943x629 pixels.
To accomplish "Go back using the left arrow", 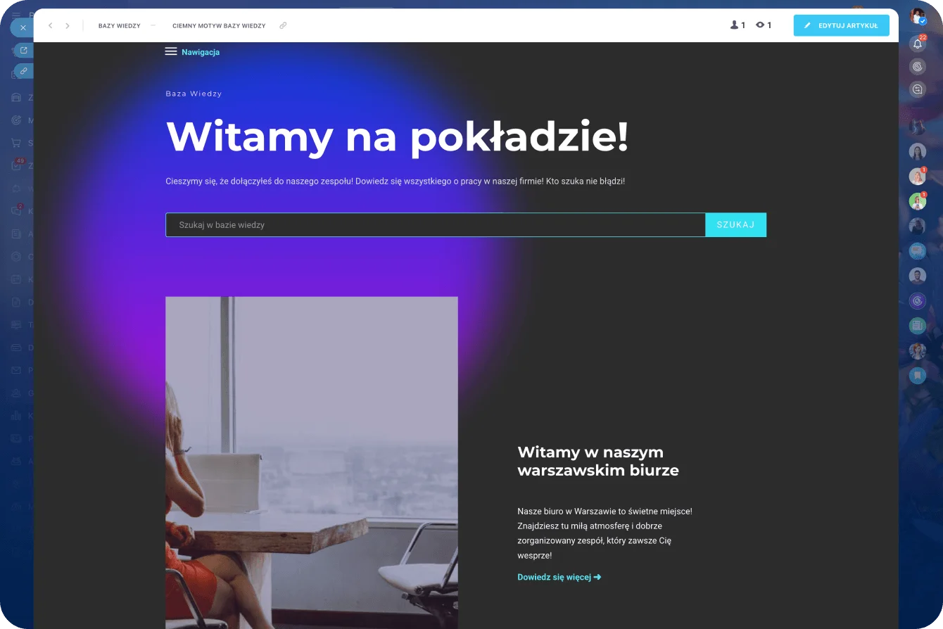I will (x=50, y=25).
